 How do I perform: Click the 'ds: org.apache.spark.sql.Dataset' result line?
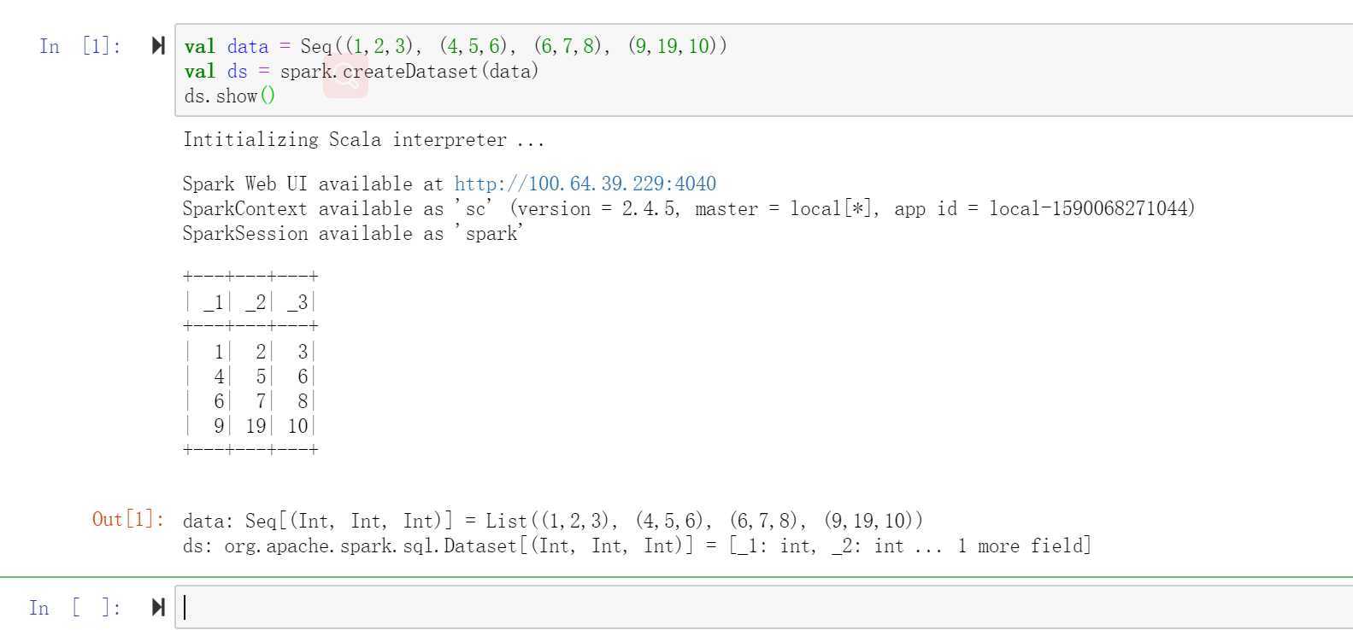tap(636, 545)
